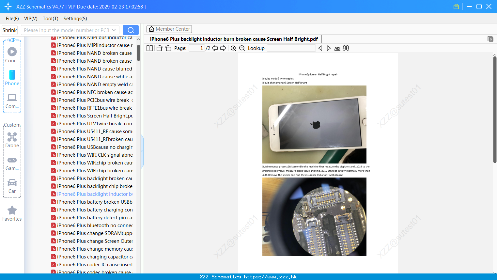Click the yellow shop icon in title bar

(456, 7)
